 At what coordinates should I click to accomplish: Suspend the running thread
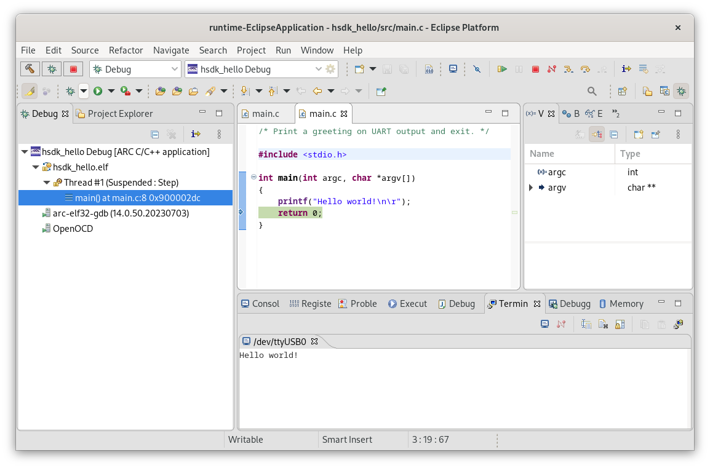(x=519, y=69)
